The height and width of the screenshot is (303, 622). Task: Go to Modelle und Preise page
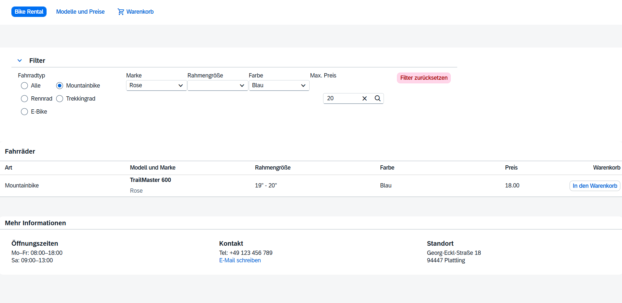click(x=80, y=12)
